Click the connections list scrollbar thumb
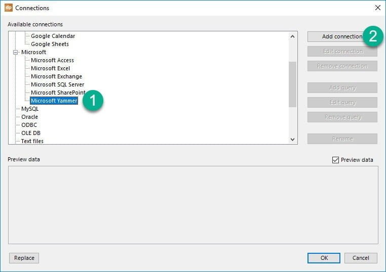The width and height of the screenshot is (386, 272). 292,84
